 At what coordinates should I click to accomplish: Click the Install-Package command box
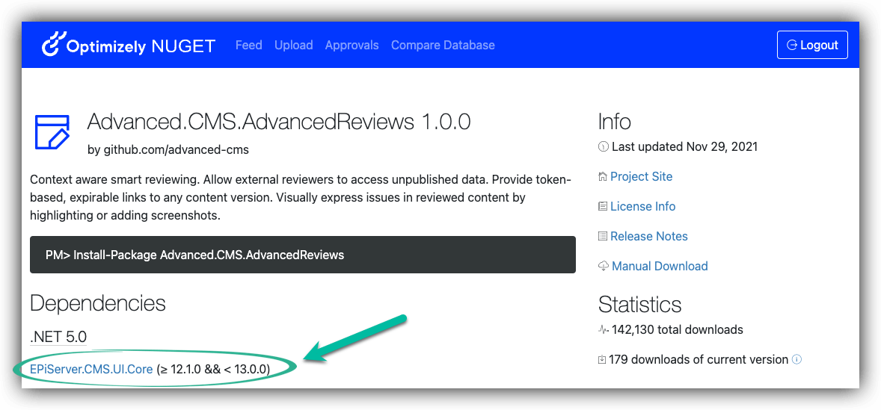302,255
